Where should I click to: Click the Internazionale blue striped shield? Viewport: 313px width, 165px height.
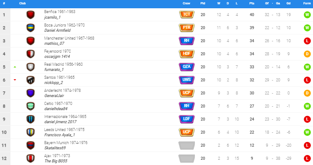(31, 119)
